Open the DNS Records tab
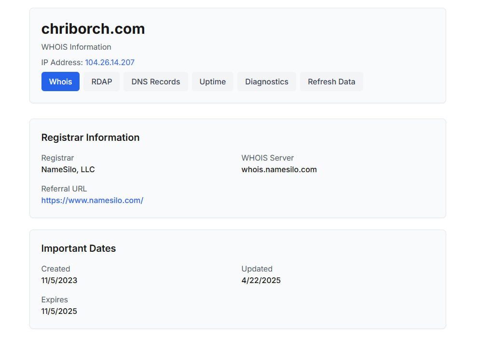The image size is (490, 339). (x=155, y=81)
